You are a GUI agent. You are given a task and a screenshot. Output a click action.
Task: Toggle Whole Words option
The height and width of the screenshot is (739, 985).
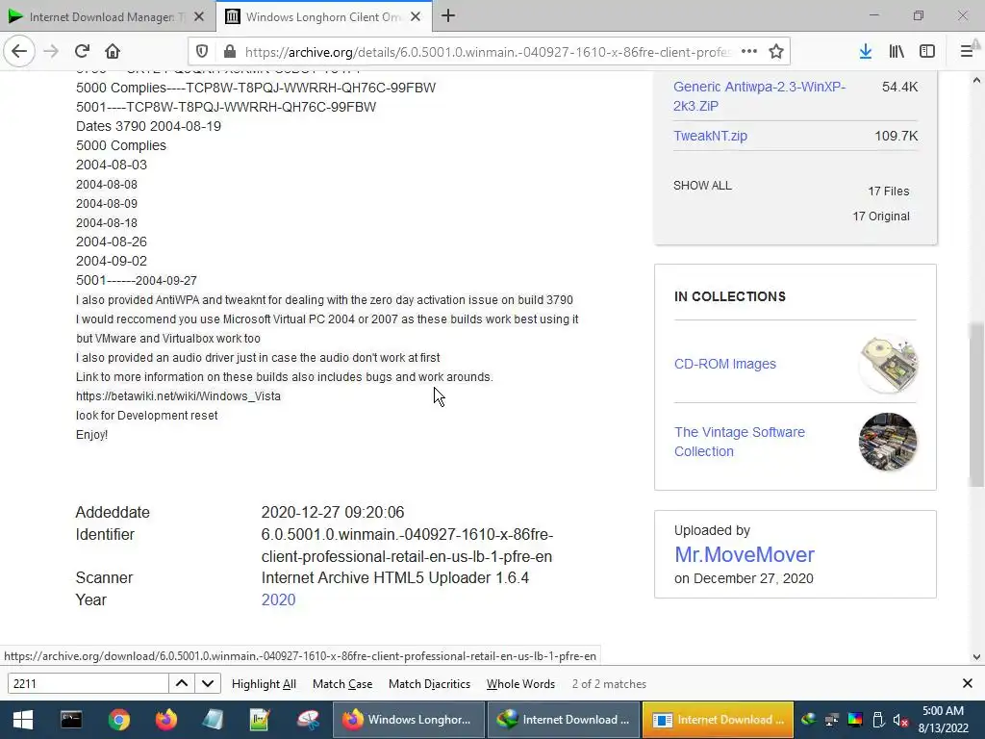[520, 684]
